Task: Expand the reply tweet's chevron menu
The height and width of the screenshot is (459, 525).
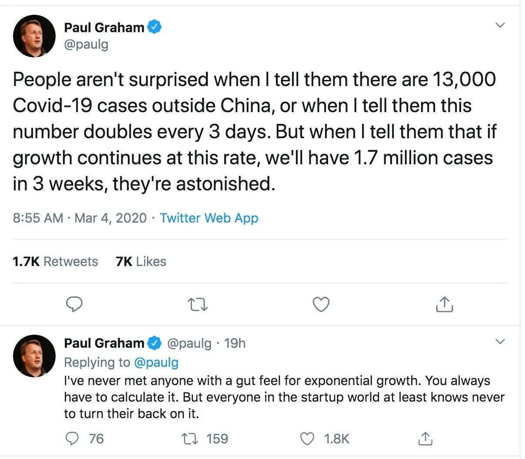Action: (500, 341)
